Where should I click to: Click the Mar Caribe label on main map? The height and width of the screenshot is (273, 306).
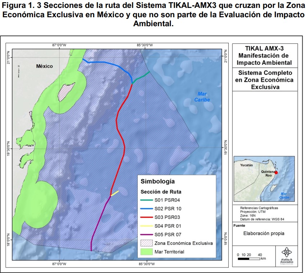[201, 96]
